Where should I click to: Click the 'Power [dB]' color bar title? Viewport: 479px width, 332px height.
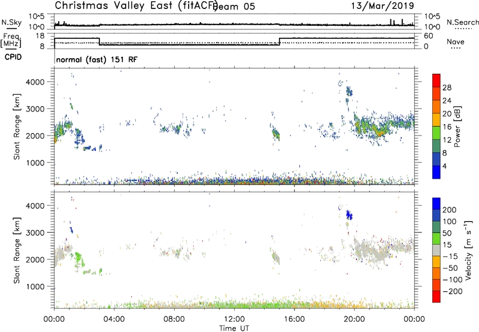(x=457, y=126)
